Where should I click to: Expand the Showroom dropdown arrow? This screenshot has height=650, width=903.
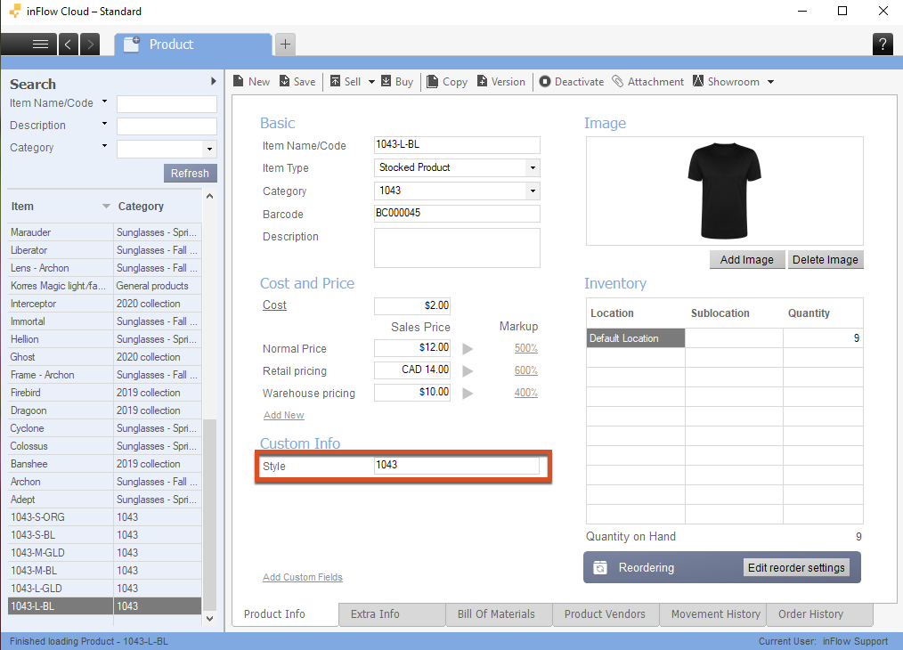click(x=770, y=82)
